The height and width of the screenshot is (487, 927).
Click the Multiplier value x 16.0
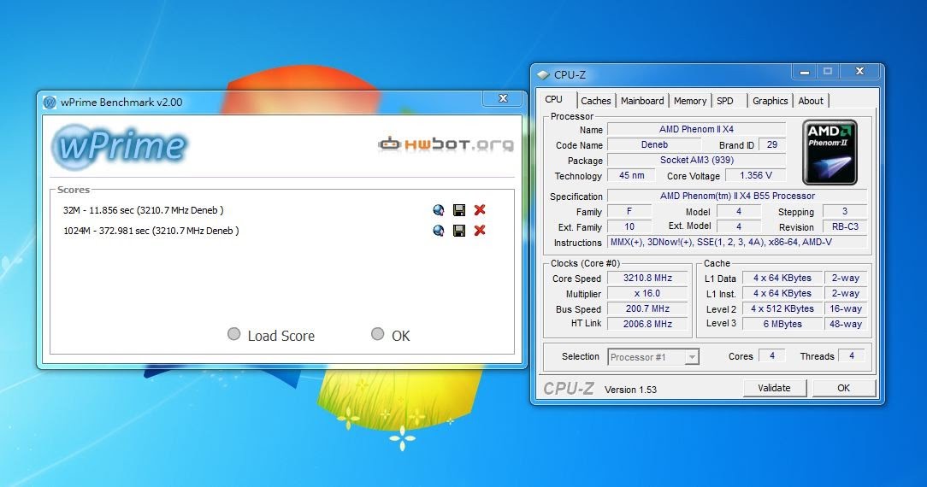click(x=648, y=293)
